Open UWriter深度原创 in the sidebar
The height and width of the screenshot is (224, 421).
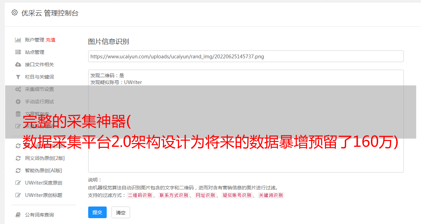tap(44, 183)
